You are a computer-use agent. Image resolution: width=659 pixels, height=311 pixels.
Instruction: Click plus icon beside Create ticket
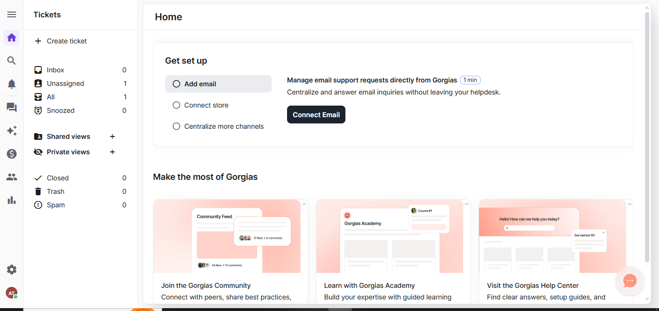point(38,41)
